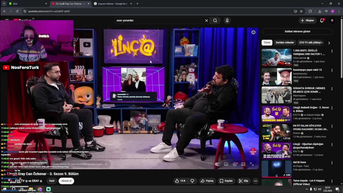The image size is (343, 193).
Task: Open YouTube notifications bell
Action: coord(322,20)
